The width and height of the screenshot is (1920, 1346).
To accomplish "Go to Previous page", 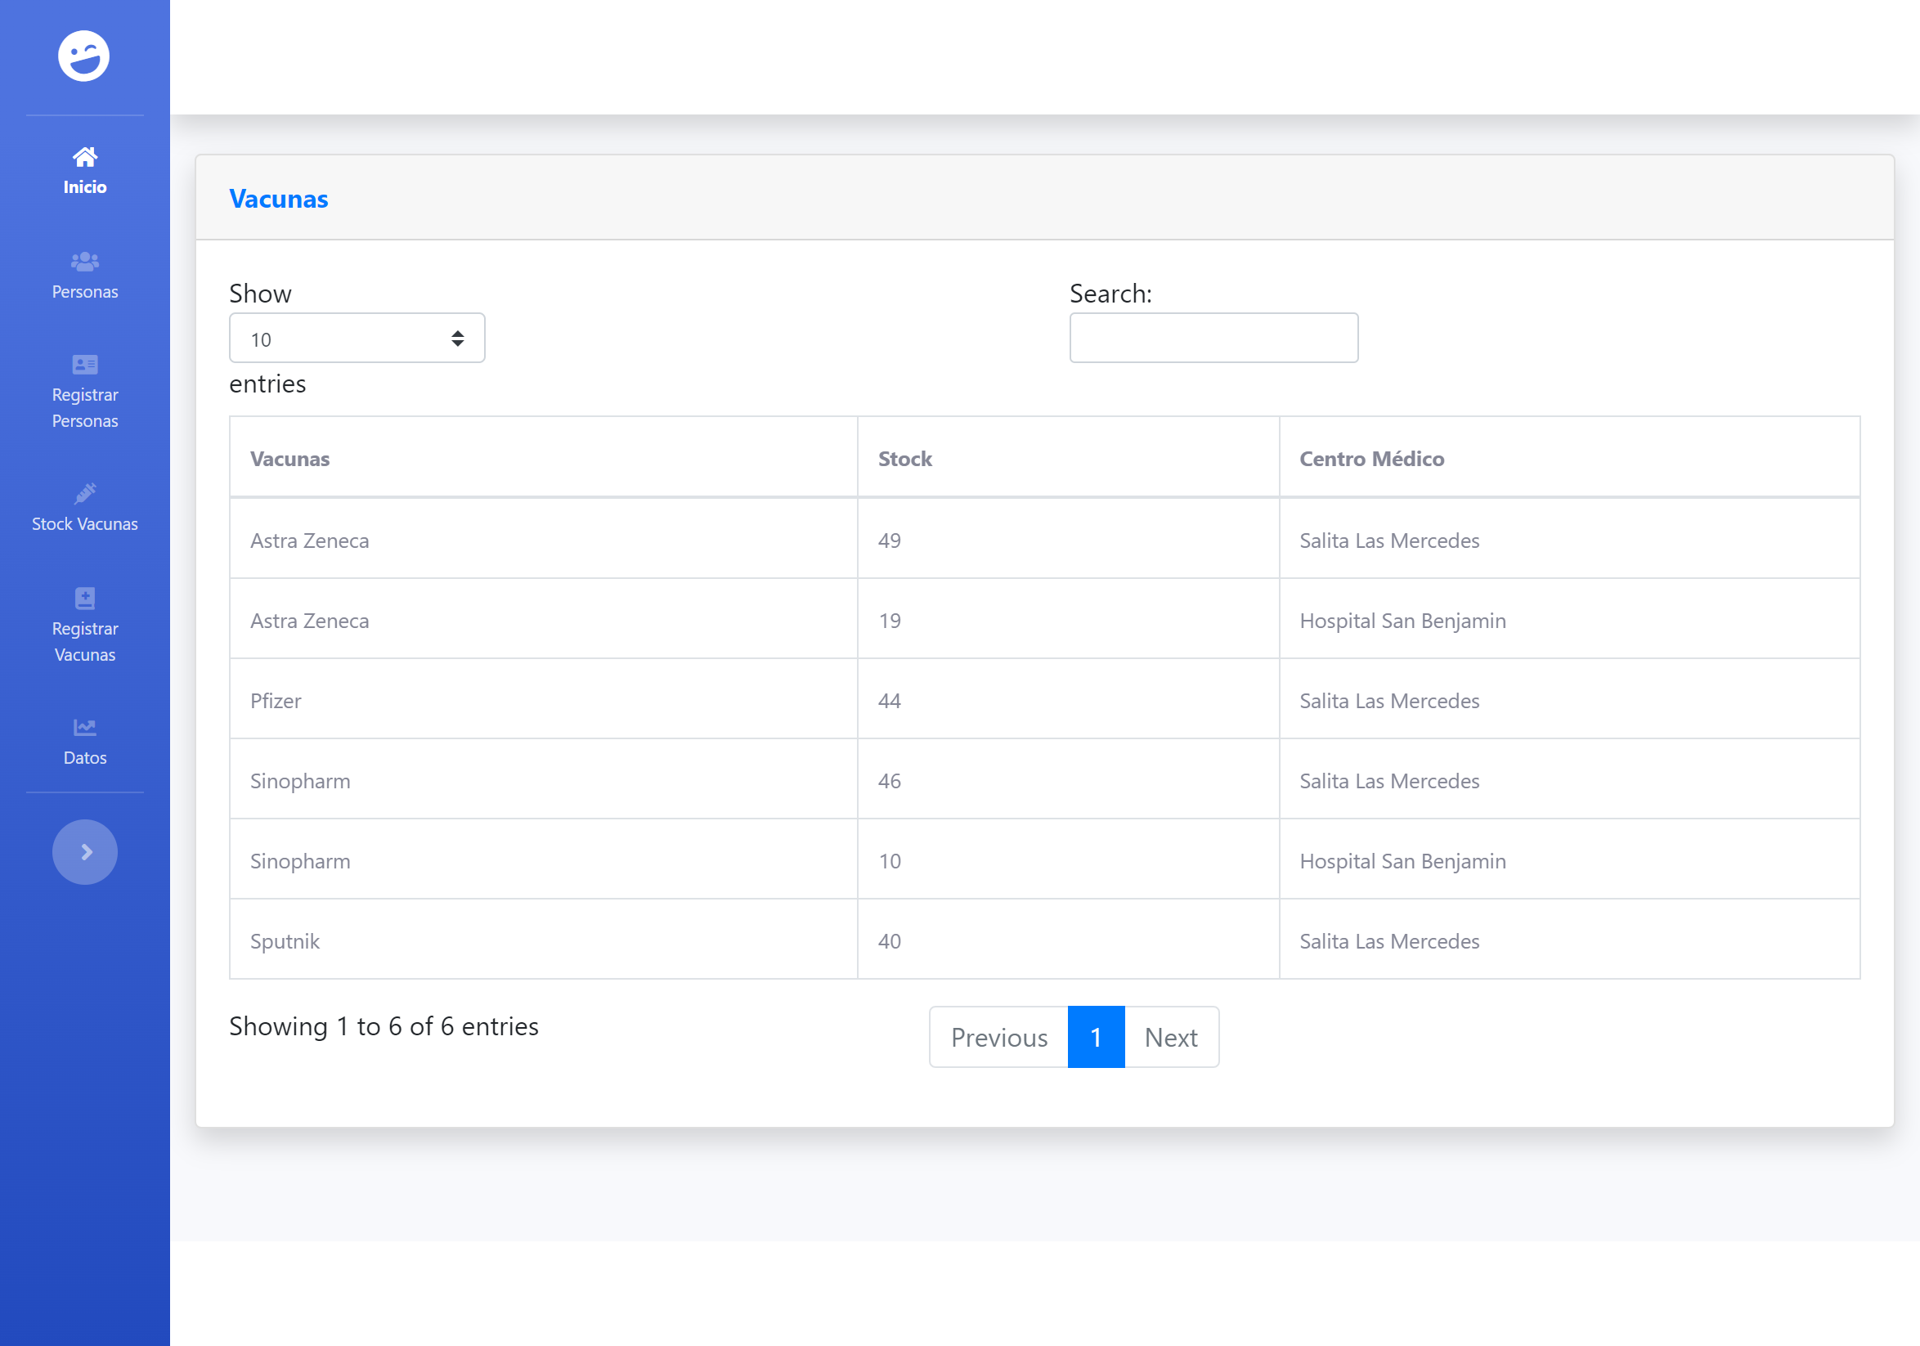I will [x=998, y=1037].
